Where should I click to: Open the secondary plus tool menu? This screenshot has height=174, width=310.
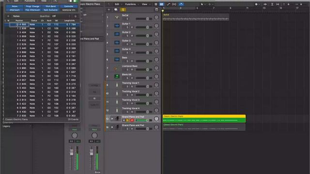click(x=210, y=4)
